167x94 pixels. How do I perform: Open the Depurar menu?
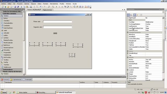(x=33, y=4)
